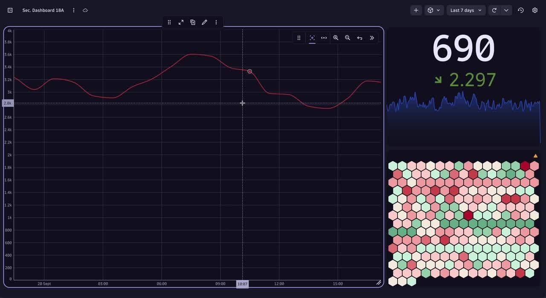Toggle the zoom-to-selection crosshair tool

(312, 38)
